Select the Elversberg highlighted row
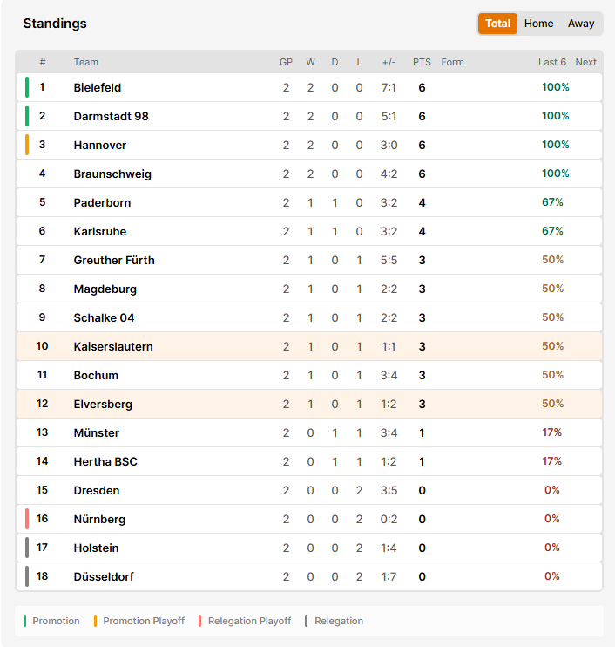 [x=309, y=404]
